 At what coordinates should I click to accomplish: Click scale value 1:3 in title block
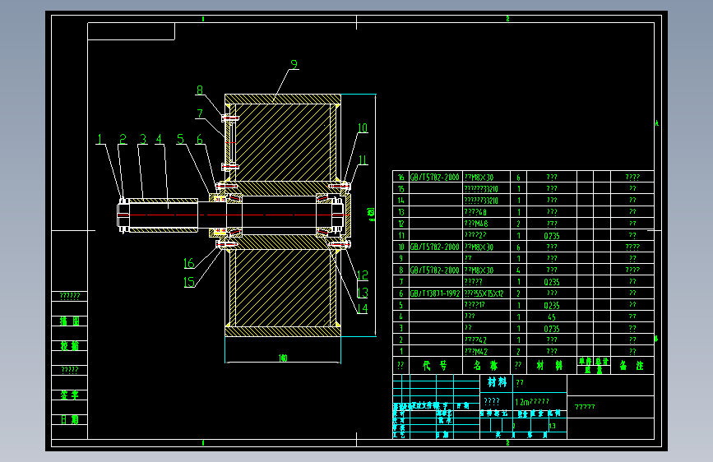coord(552,426)
